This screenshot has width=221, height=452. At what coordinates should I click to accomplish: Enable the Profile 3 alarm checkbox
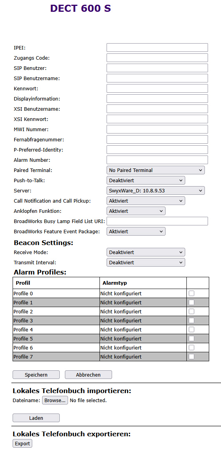tap(192, 320)
